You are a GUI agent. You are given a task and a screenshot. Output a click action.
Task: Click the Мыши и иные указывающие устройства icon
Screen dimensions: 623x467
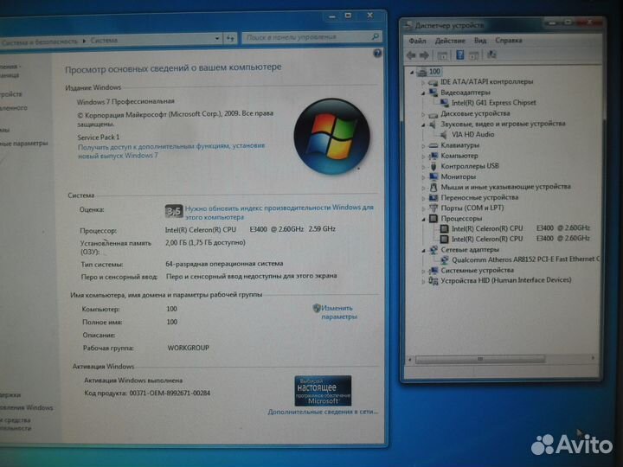pyautogui.click(x=434, y=187)
